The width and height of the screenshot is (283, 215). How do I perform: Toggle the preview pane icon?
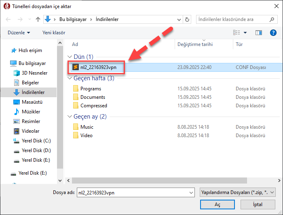[x=259, y=33]
